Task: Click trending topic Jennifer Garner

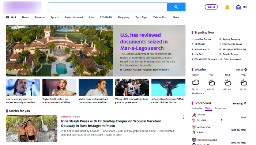Action: (203, 39)
